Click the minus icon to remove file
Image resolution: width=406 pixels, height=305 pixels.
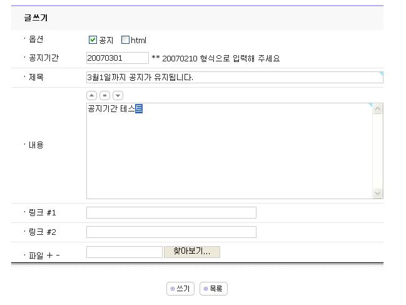point(58,256)
